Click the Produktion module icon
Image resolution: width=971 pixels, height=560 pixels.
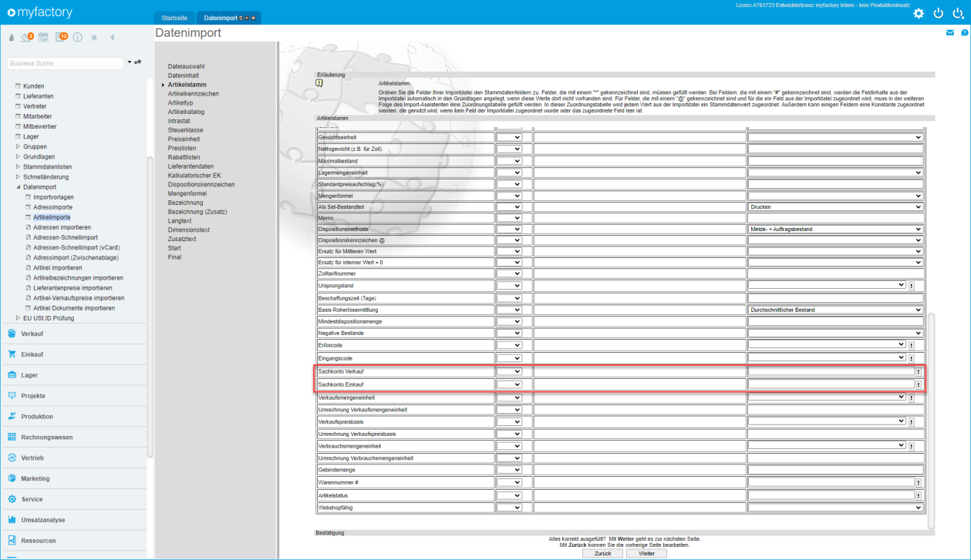pyautogui.click(x=12, y=416)
